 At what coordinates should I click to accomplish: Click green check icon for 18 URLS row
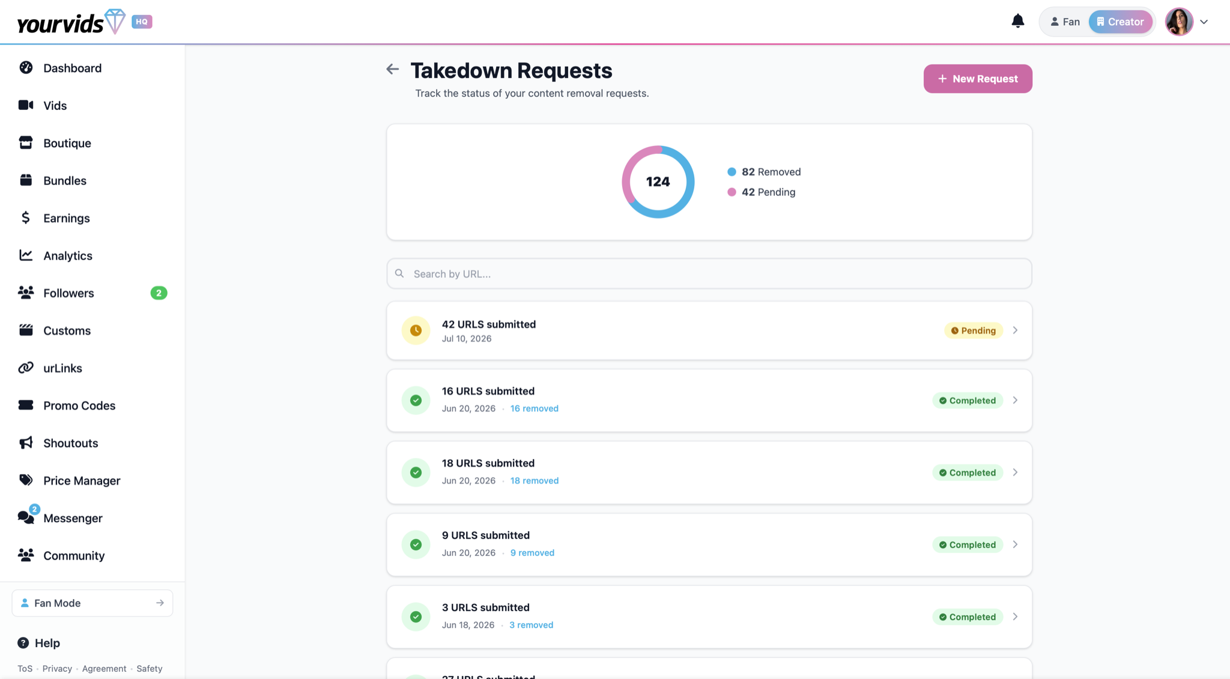[x=416, y=472]
